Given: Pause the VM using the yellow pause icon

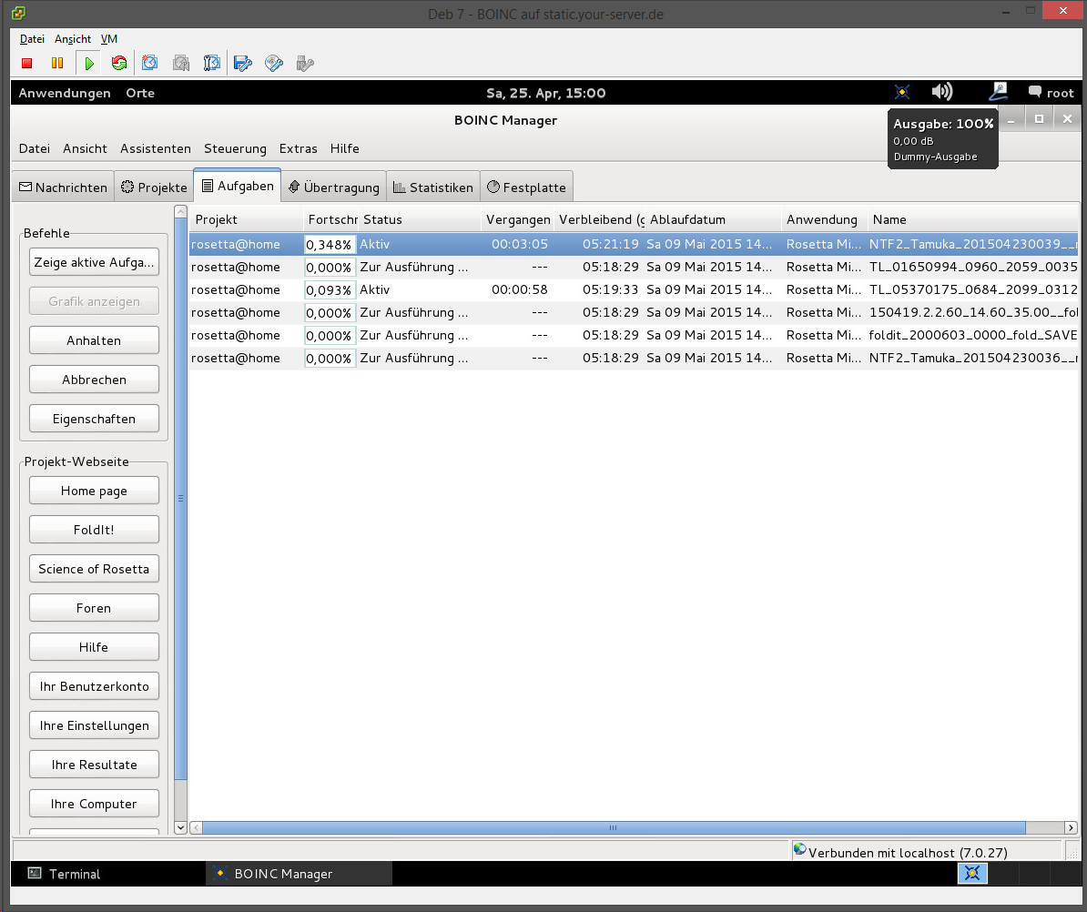Looking at the screenshot, I should coord(57,64).
